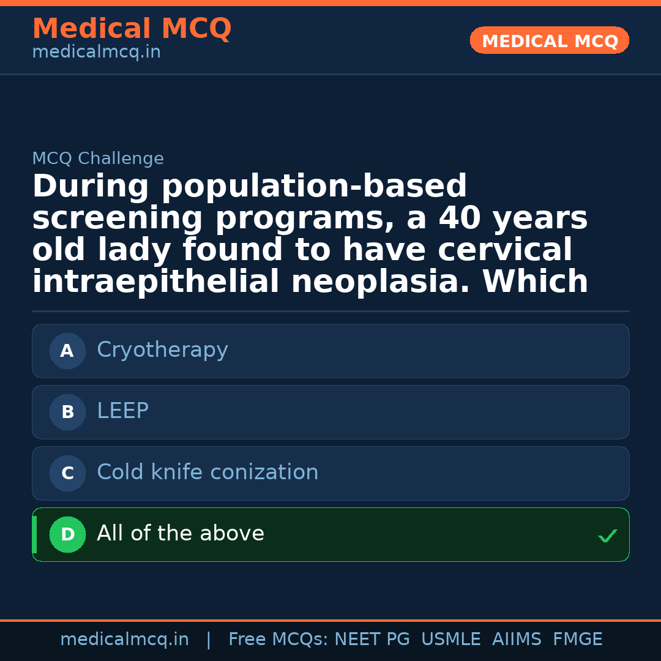Click FMGE in the footer
661x661 pixels.
pyautogui.click(x=577, y=640)
